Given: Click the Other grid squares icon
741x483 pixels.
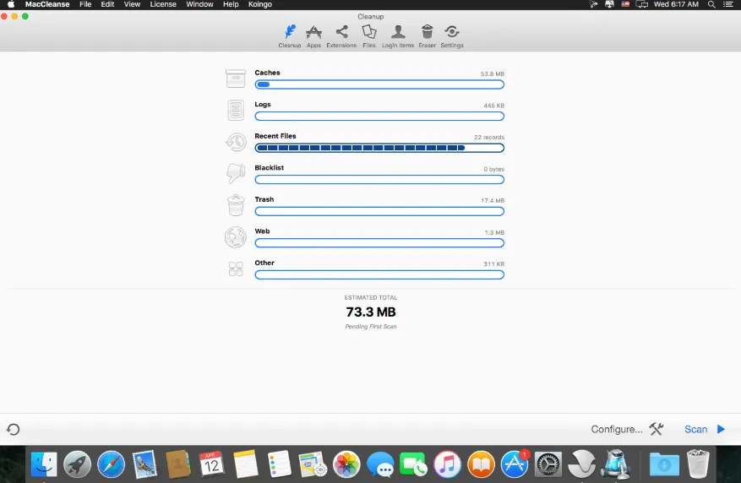Looking at the screenshot, I should coord(236,269).
